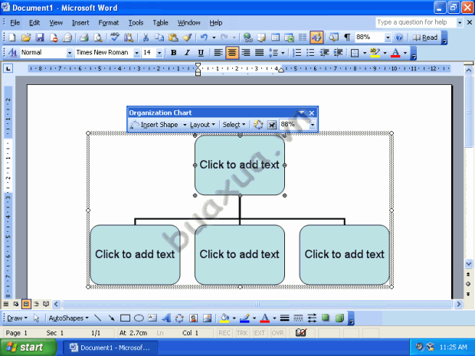Toggle Center alignment button

[232, 53]
